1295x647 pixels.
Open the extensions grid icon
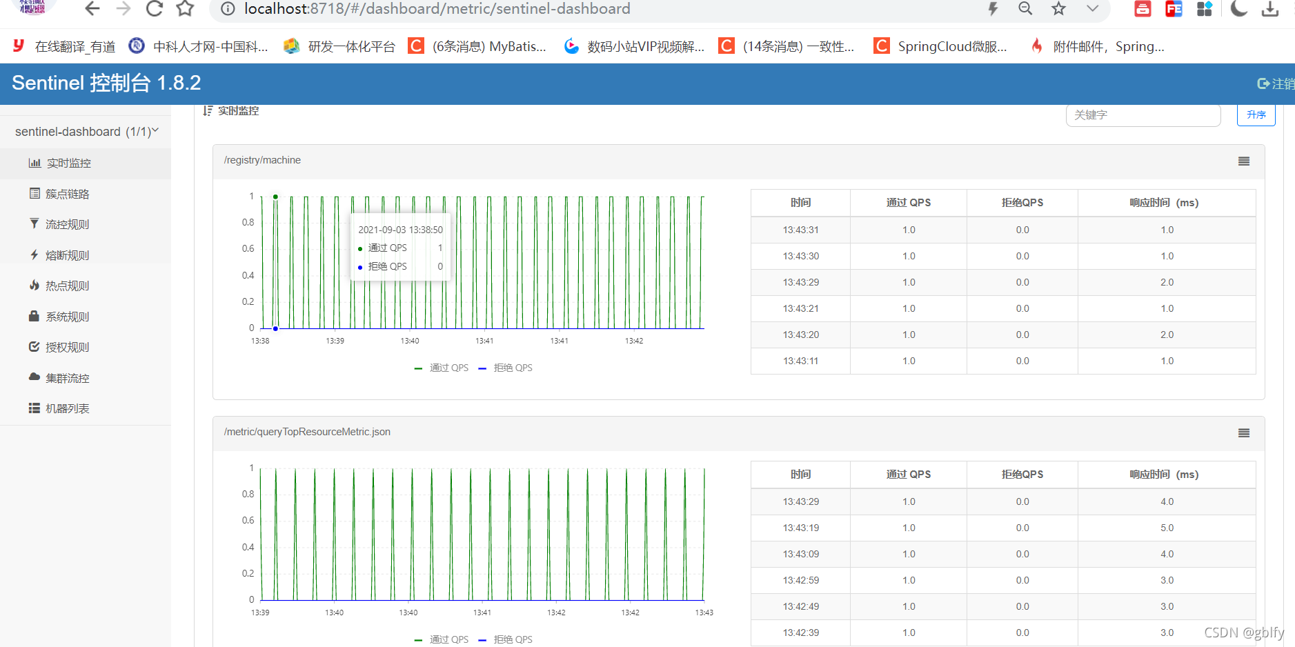[1205, 9]
